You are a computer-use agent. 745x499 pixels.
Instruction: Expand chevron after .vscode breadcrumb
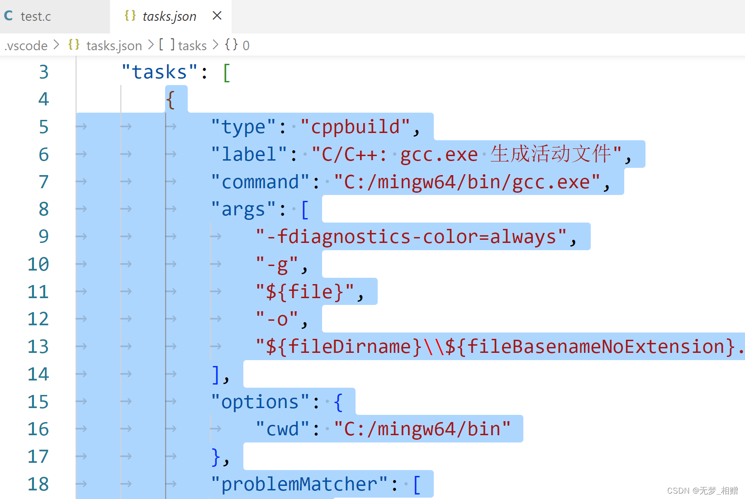(x=57, y=45)
